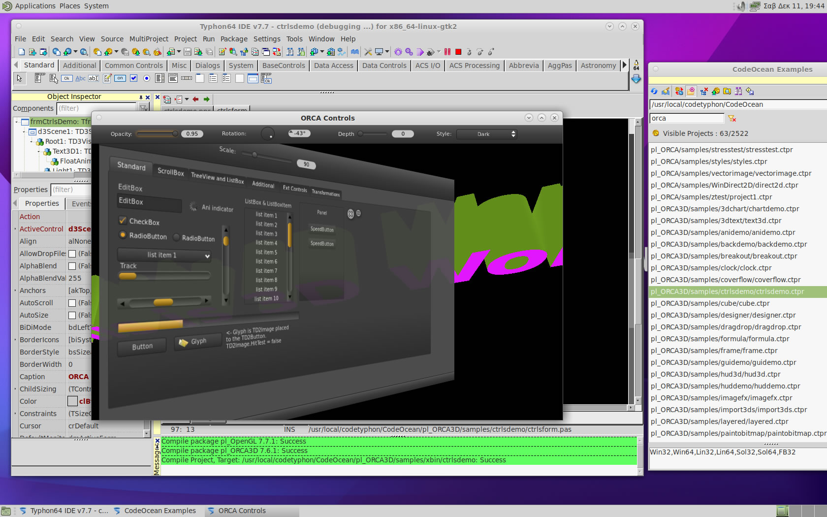The image size is (827, 517).
Task: Pick the TButton 'Ok' component icon
Action: [x=67, y=78]
